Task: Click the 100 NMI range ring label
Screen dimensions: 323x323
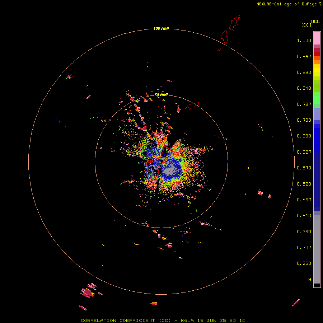Action: [161, 28]
